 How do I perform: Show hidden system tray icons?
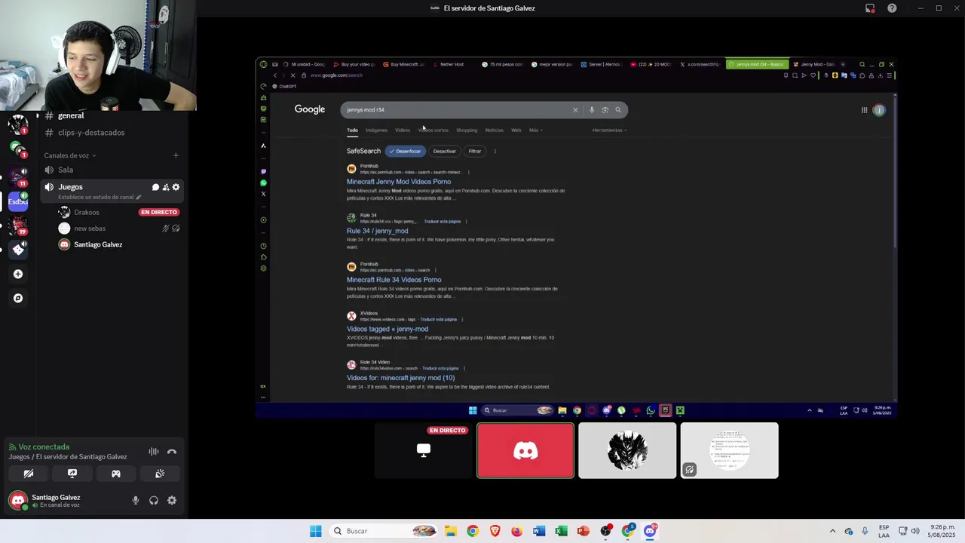pos(832,531)
